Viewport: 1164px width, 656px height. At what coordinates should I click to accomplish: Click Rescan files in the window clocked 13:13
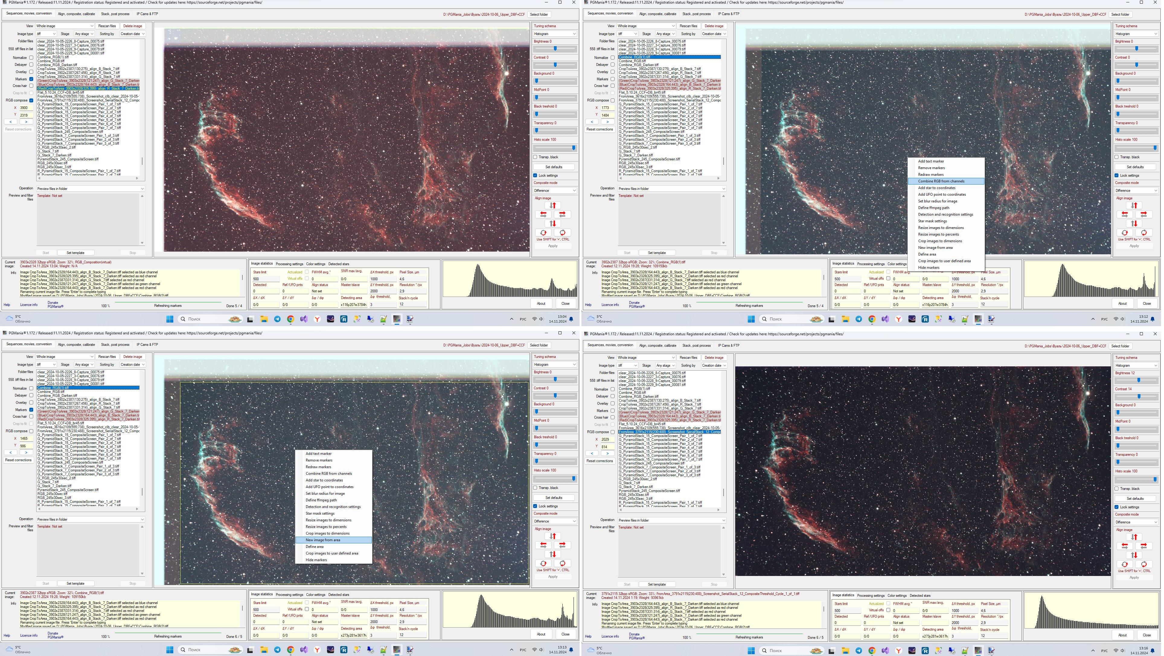[x=107, y=357]
